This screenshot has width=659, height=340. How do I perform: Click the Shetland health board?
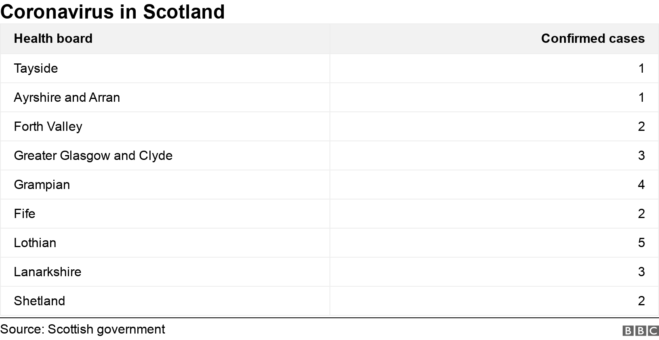40,301
